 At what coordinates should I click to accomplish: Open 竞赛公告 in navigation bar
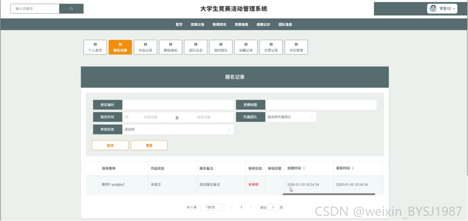pos(197,24)
